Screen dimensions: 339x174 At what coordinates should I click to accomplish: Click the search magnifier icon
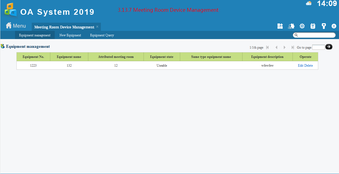pos(296,35)
